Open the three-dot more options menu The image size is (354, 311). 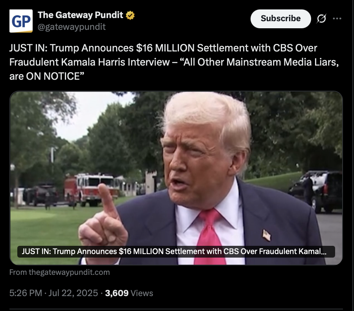pyautogui.click(x=337, y=18)
